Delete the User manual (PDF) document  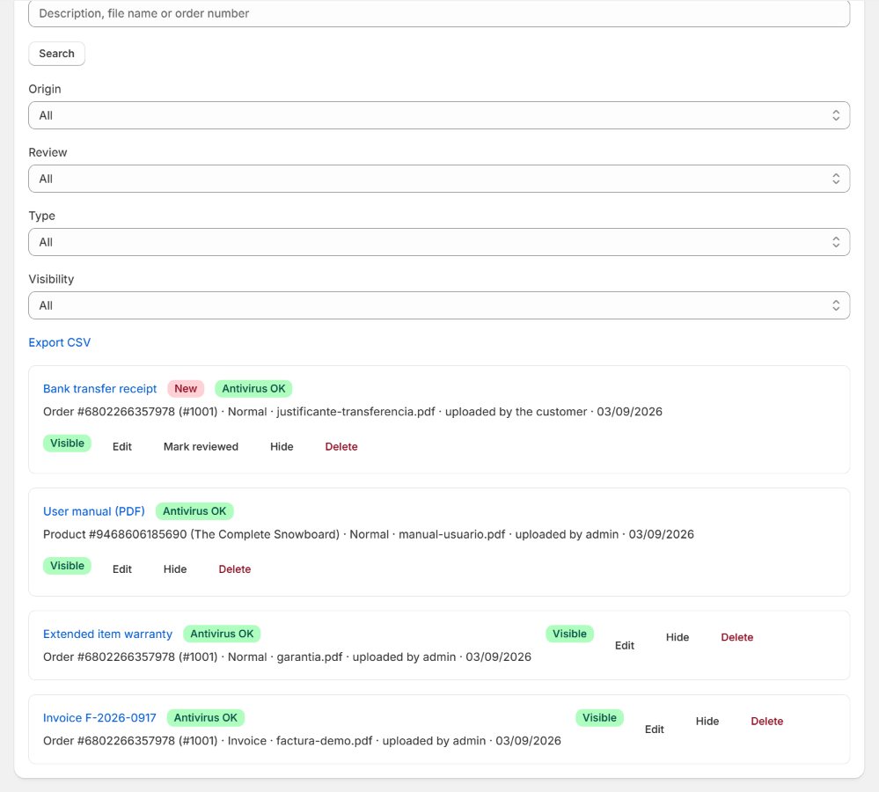coord(235,569)
